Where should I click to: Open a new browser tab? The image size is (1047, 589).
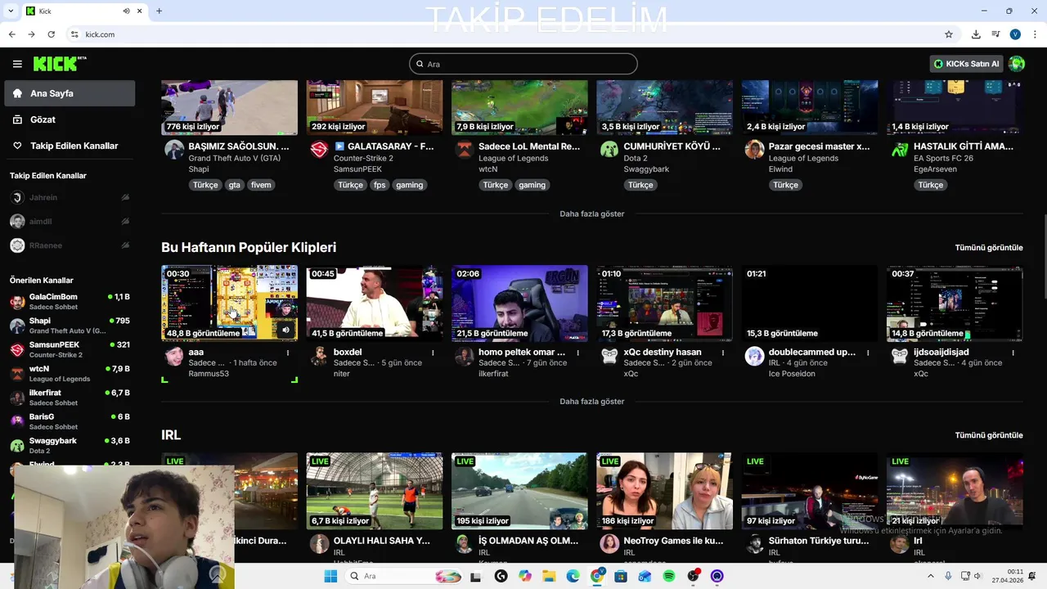pos(159,11)
